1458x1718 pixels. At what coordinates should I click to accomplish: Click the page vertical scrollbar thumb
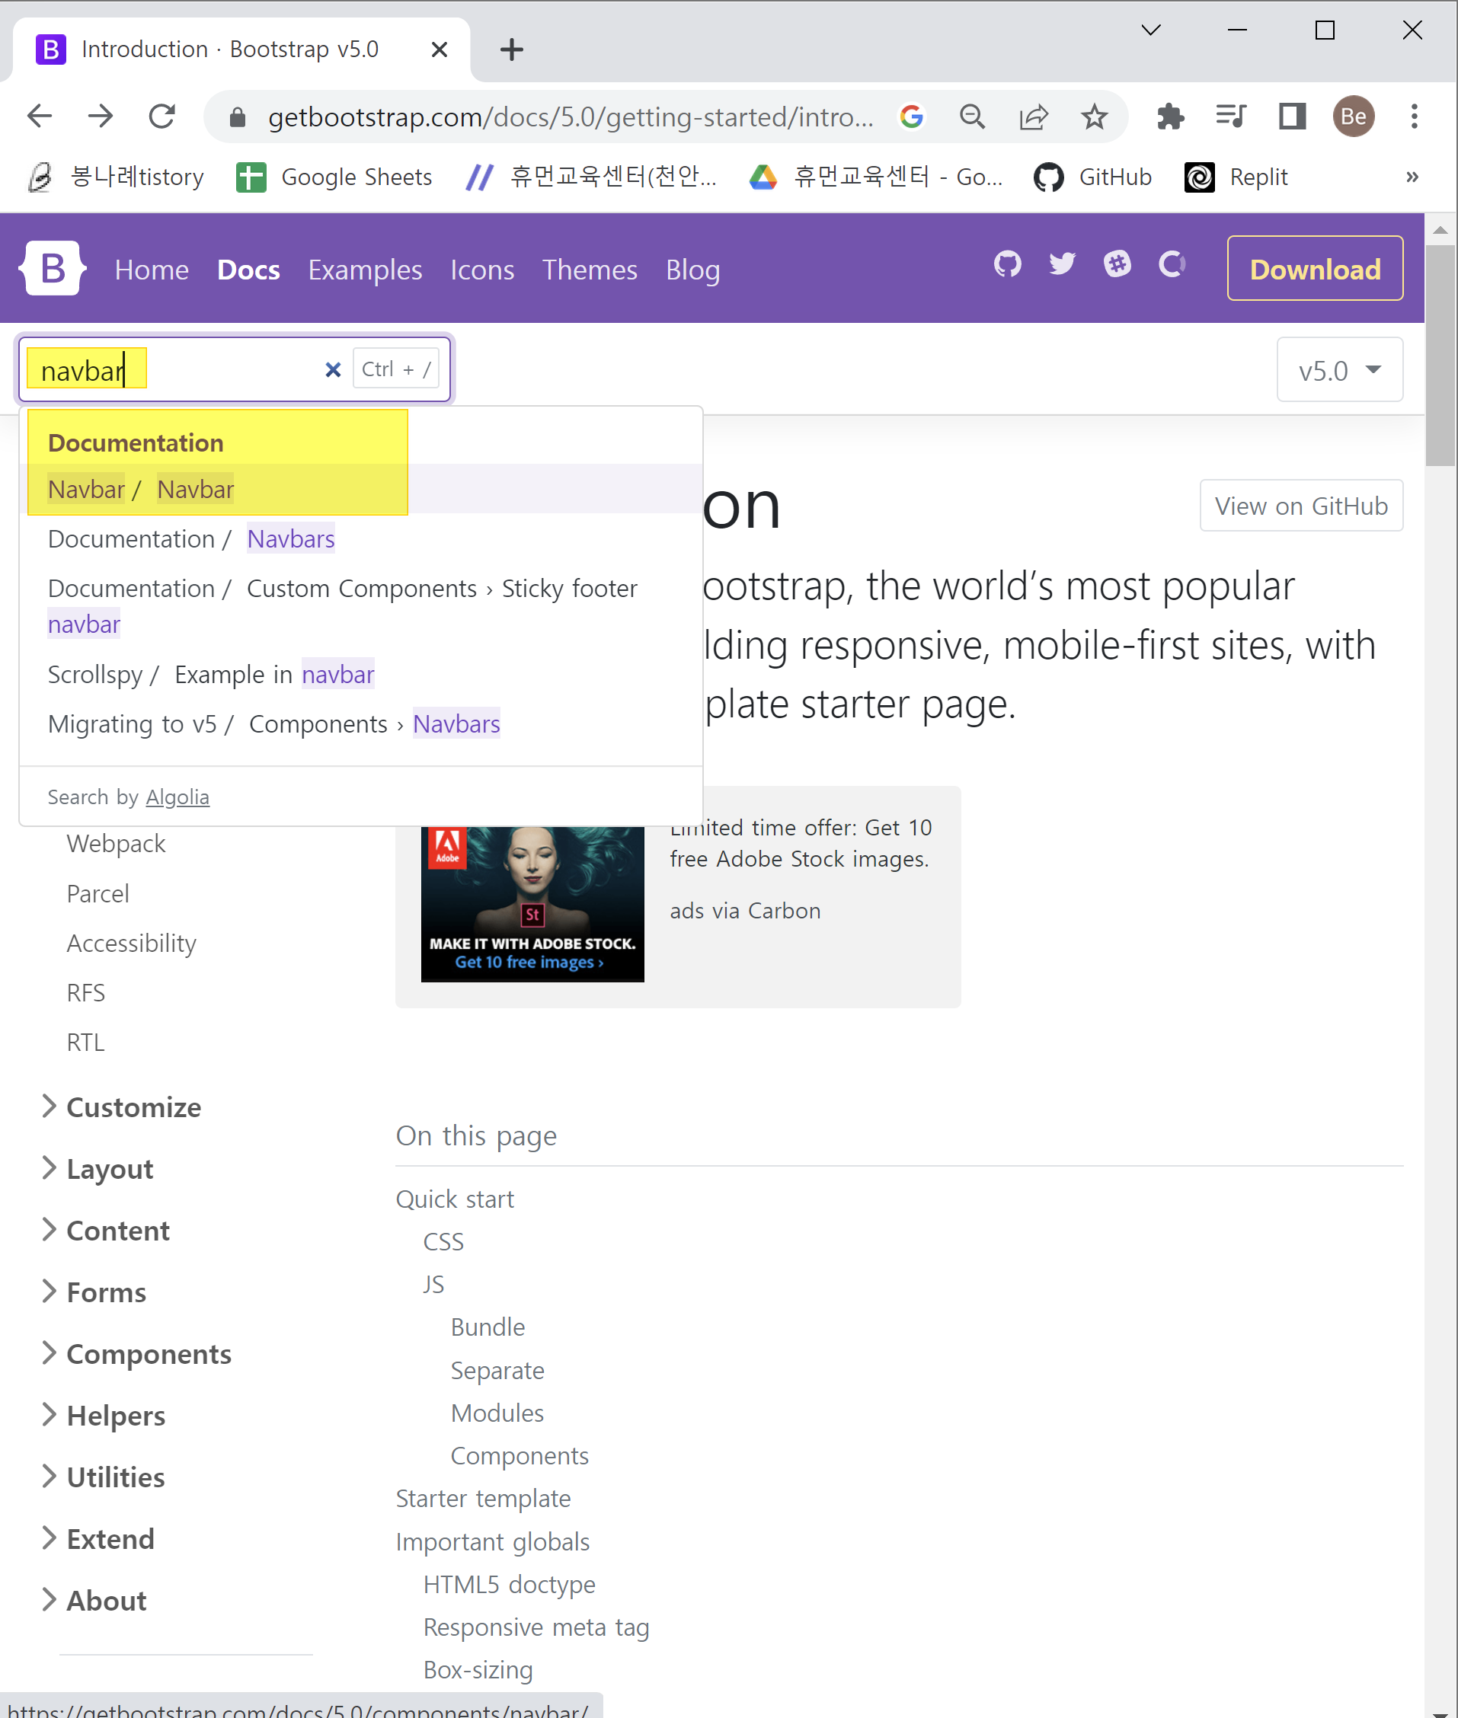(x=1440, y=356)
